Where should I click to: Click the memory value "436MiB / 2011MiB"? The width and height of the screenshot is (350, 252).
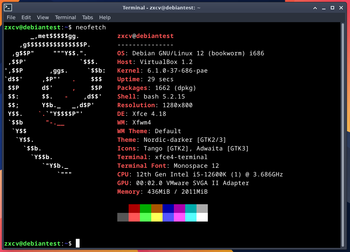[178, 192]
